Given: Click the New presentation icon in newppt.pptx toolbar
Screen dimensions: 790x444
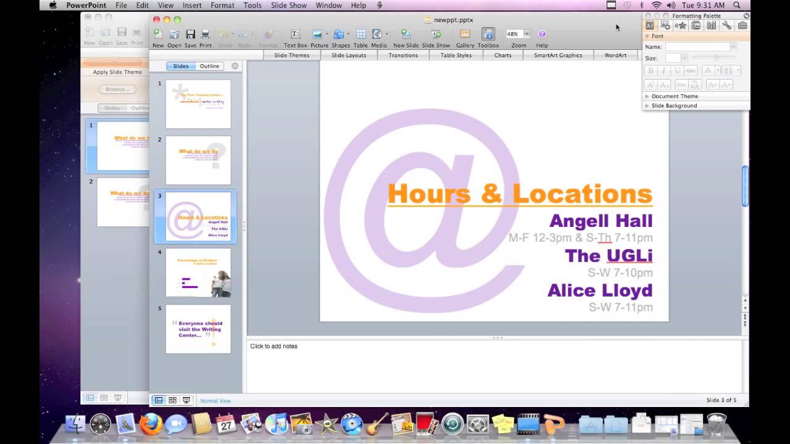Looking at the screenshot, I should pos(158,35).
